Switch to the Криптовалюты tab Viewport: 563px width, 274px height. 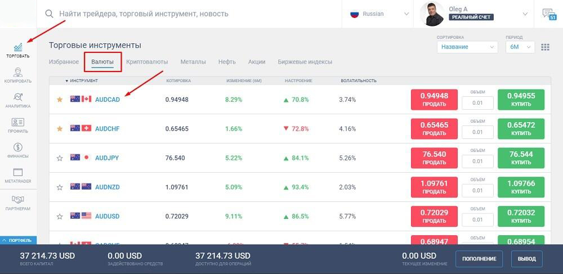pyautogui.click(x=147, y=62)
